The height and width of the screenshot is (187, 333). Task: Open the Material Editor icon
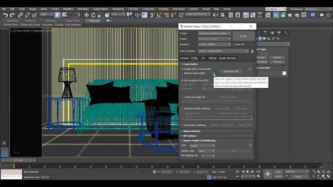point(268,15)
